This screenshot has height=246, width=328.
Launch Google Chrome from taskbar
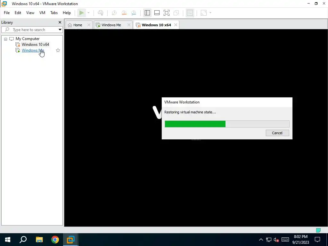tap(55, 240)
